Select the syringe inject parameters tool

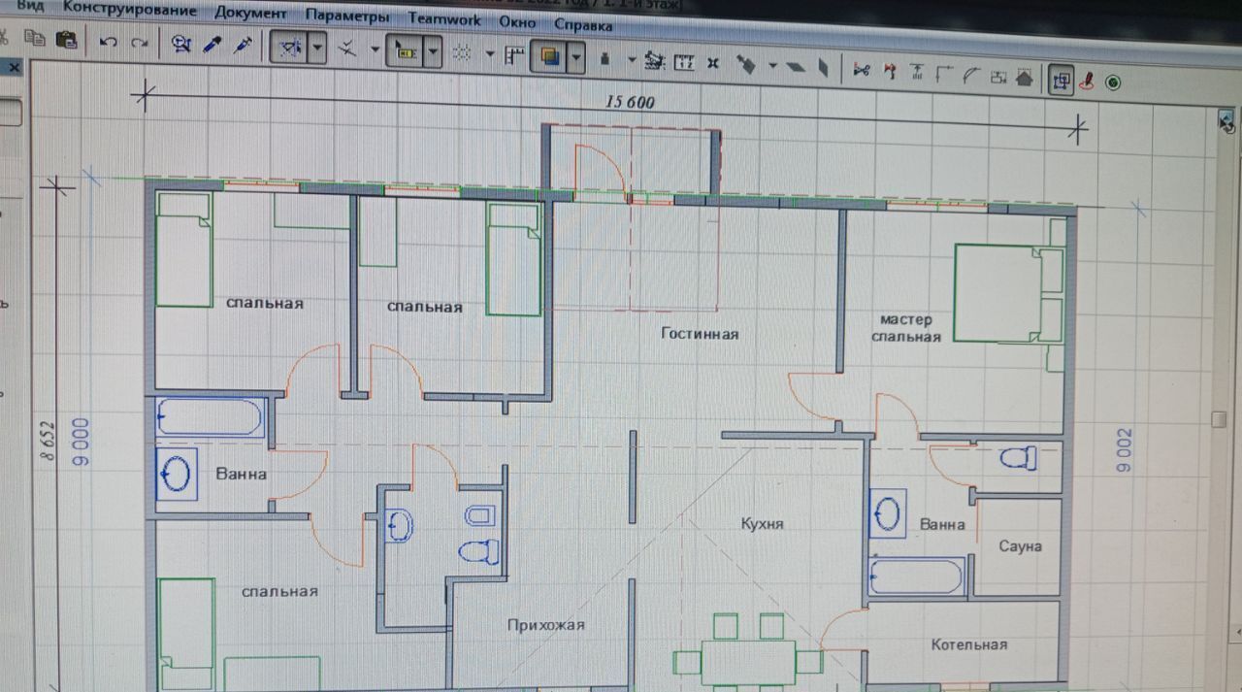[x=244, y=45]
